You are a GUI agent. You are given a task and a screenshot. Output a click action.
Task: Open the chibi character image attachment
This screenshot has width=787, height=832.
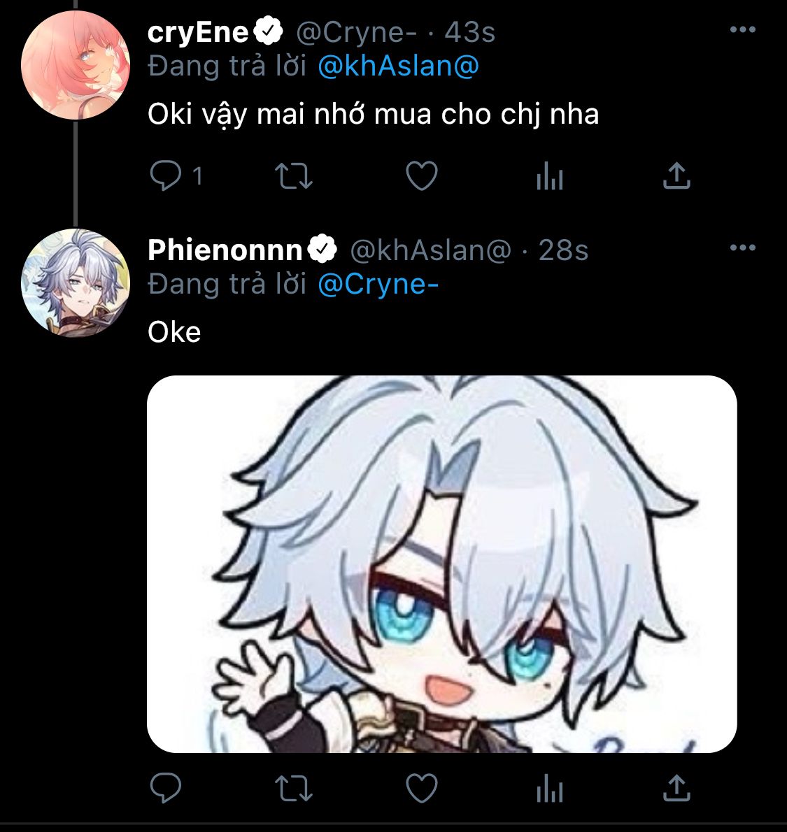point(442,564)
